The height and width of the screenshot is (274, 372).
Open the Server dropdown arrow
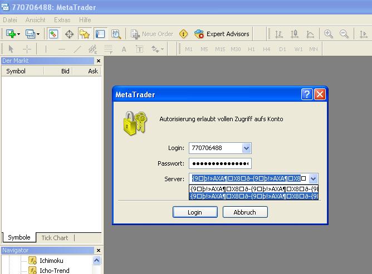coord(313,178)
